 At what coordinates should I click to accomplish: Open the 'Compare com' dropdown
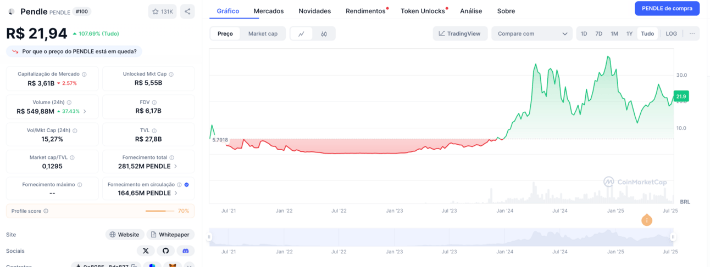(532, 33)
